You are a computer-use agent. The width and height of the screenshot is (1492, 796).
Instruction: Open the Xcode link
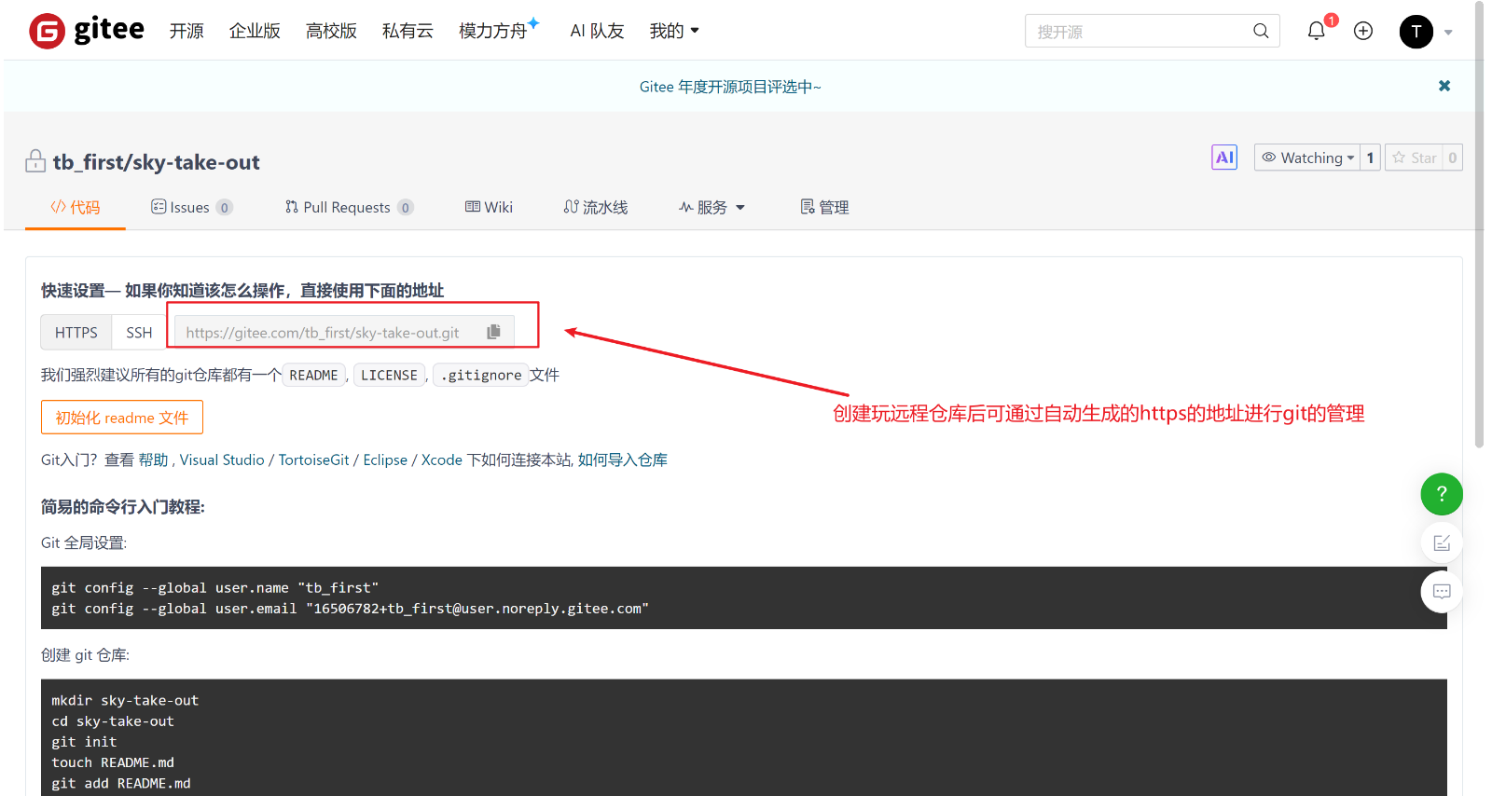(442, 460)
